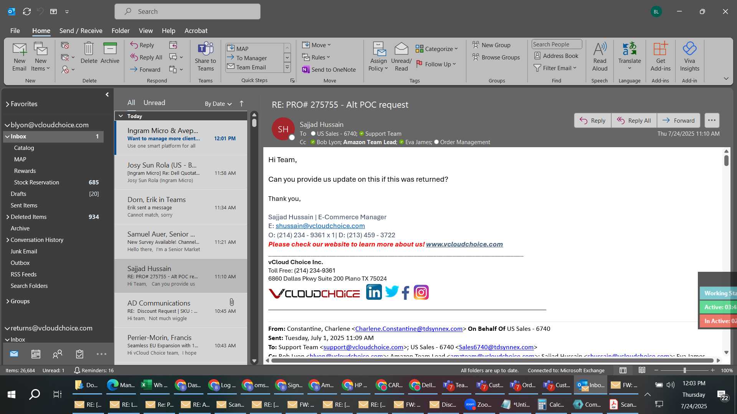Open Windows Task View
737x414 pixels.
(57, 394)
